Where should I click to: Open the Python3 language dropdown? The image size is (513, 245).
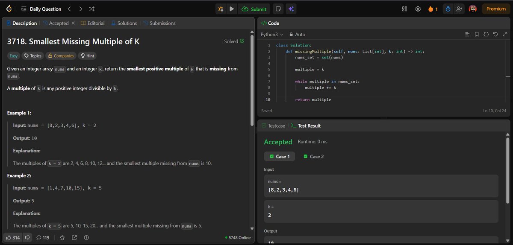[x=272, y=34]
